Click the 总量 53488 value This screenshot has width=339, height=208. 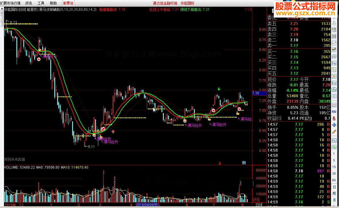click(x=292, y=96)
